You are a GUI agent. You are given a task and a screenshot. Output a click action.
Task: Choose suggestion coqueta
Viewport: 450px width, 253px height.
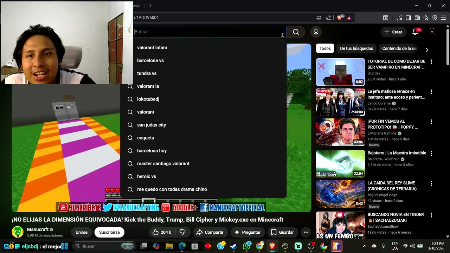pyautogui.click(x=203, y=138)
